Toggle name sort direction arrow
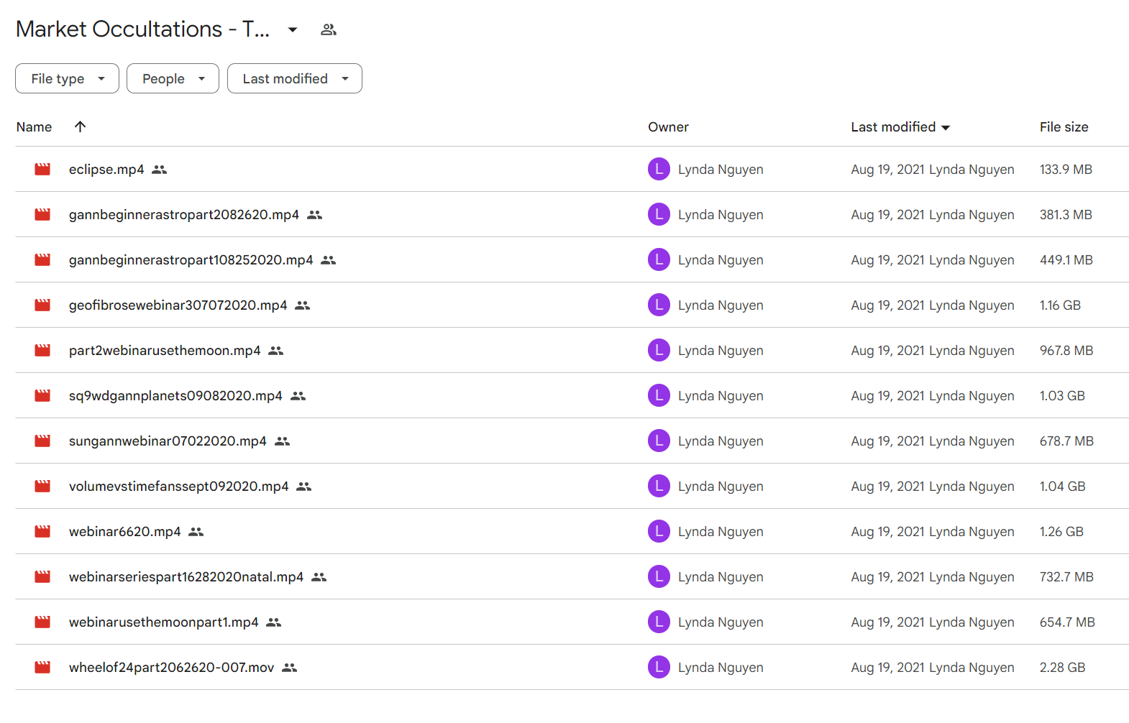 point(80,126)
